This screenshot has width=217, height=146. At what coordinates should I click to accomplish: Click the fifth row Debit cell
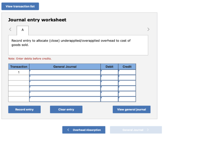[x=109, y=94]
